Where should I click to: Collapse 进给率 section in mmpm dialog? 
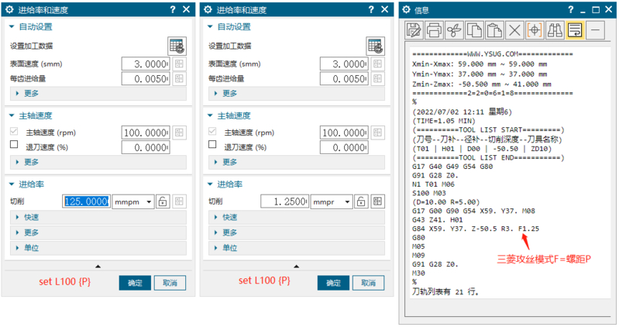(12, 184)
